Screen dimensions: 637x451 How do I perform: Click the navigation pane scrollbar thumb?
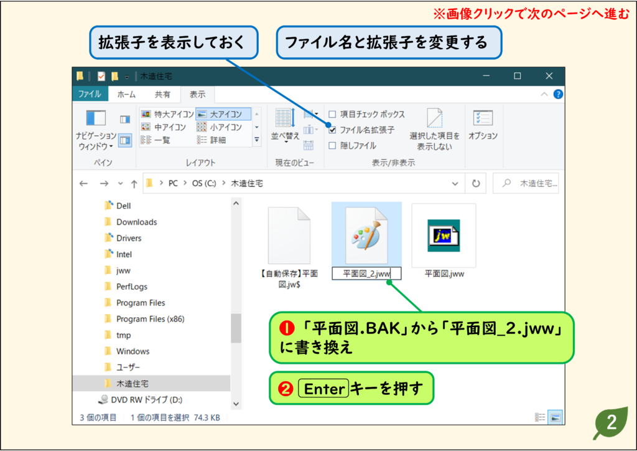click(x=236, y=328)
